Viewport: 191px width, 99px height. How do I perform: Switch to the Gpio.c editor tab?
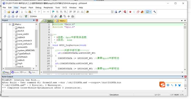click(x=49, y=21)
